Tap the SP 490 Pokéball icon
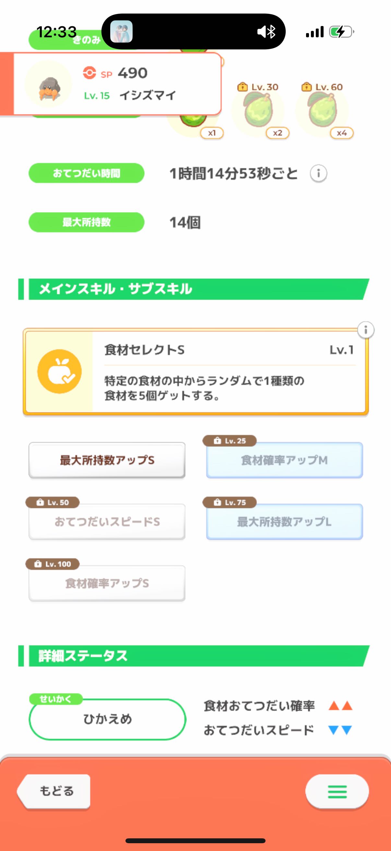The height and width of the screenshot is (851, 391). [89, 73]
